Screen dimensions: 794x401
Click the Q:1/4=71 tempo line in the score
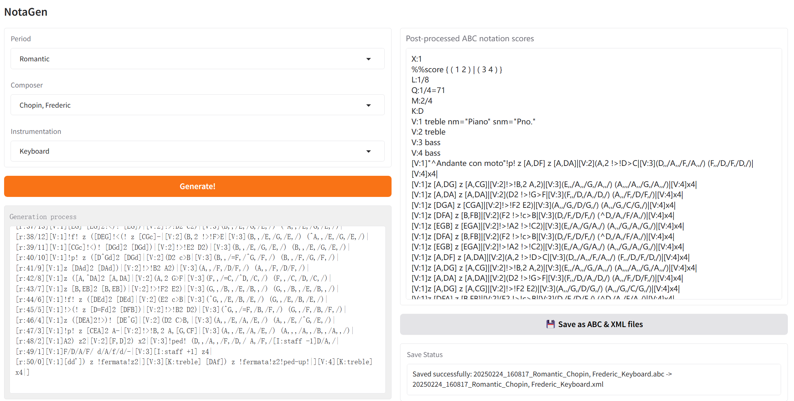(428, 90)
